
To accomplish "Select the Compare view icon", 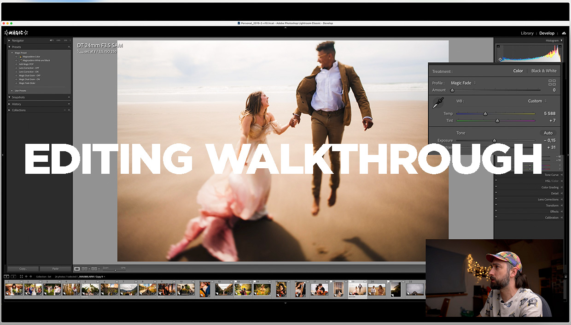I will [84, 268].
